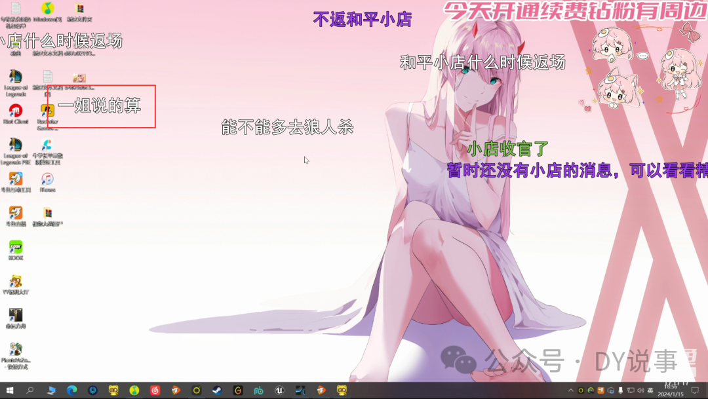Open the Lost Ark black-gold desktop shortcut

coord(16,318)
